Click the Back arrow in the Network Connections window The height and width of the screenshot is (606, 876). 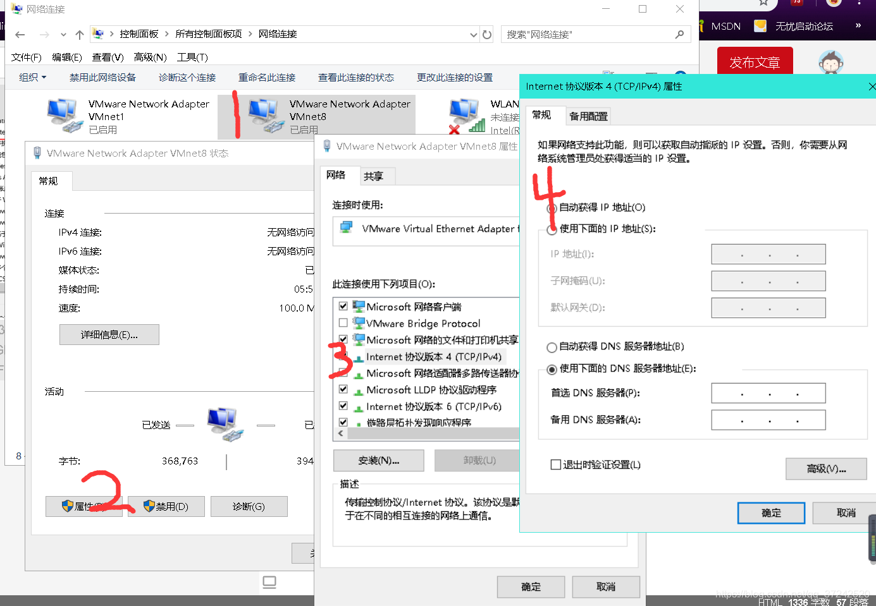coord(20,35)
